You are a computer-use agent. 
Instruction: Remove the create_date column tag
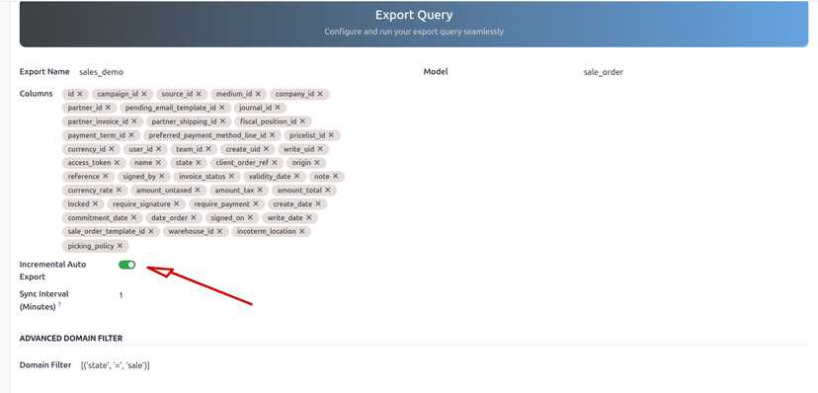click(x=318, y=203)
